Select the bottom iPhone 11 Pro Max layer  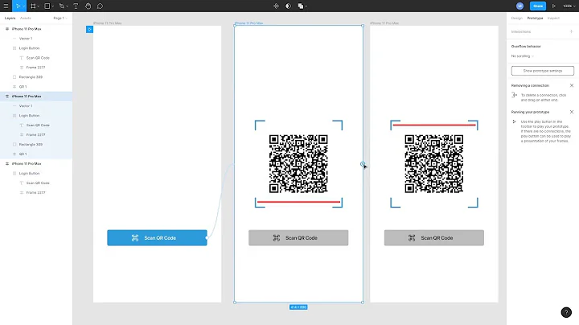click(x=27, y=163)
